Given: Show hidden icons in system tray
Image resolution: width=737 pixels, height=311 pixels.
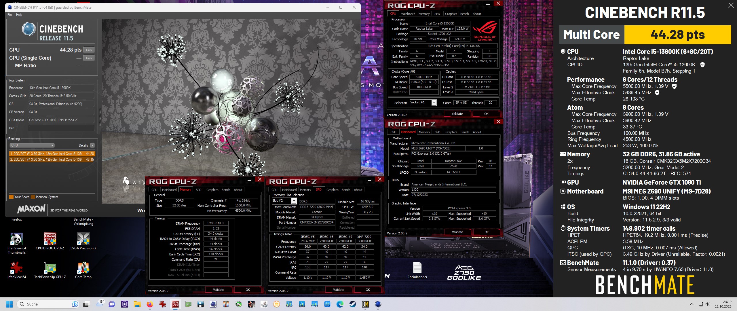Looking at the screenshot, I should (x=692, y=304).
